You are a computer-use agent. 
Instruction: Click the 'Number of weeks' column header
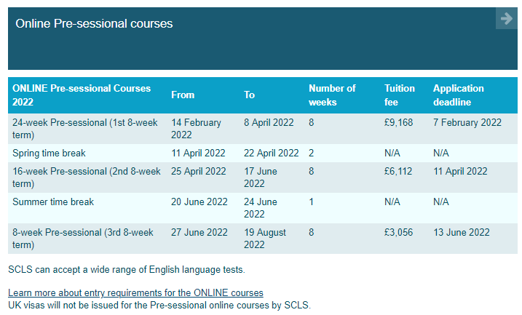(332, 95)
